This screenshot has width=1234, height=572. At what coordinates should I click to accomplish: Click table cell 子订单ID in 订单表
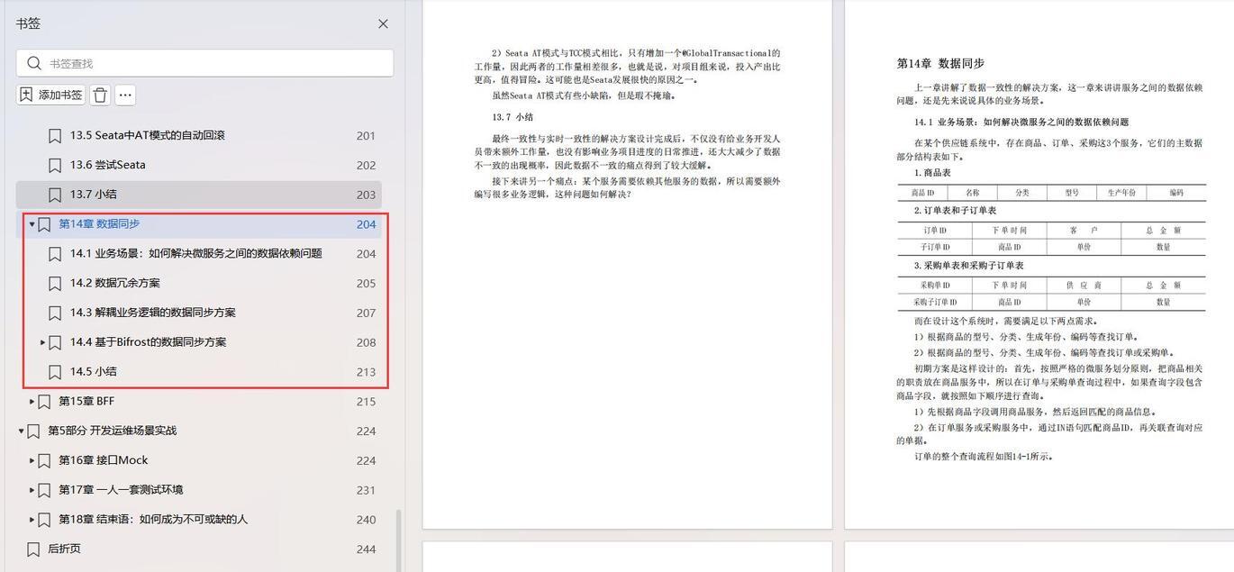click(935, 247)
